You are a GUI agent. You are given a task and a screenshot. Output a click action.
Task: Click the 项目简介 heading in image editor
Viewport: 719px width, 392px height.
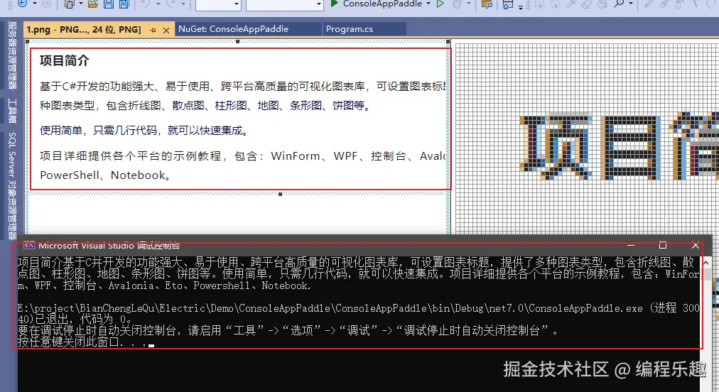pos(64,60)
